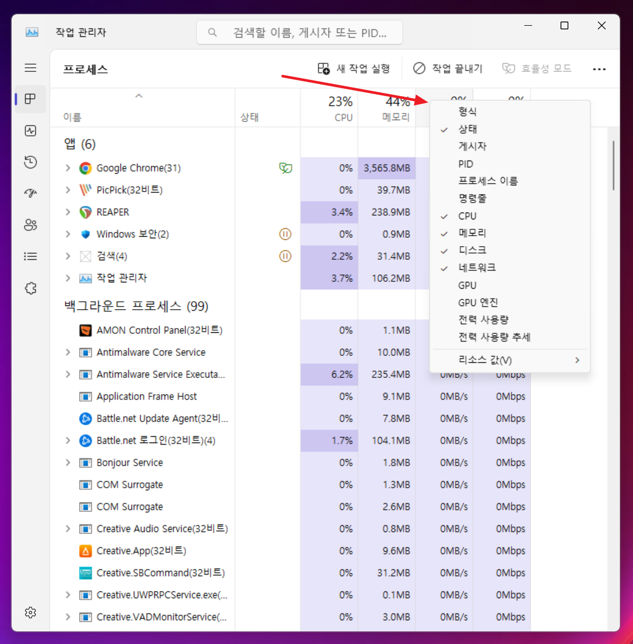Click the Creative.SBCommand icon
This screenshot has width=633, height=644.
85,573
